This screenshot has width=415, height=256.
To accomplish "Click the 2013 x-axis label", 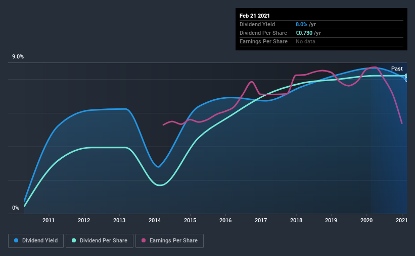I will pos(119,220).
